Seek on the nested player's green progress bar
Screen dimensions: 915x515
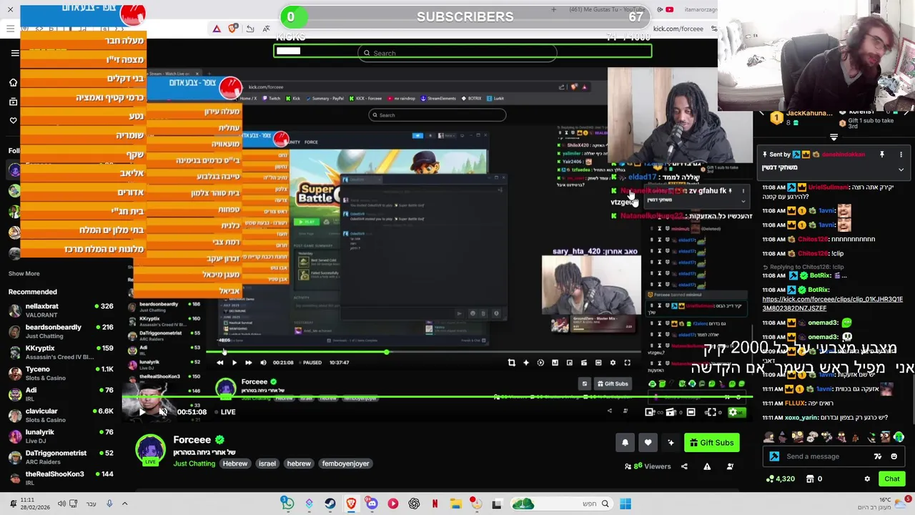click(422, 352)
